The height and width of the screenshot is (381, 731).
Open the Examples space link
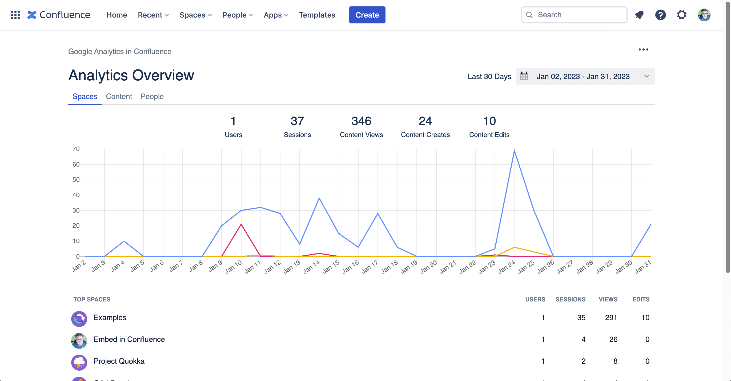click(110, 318)
